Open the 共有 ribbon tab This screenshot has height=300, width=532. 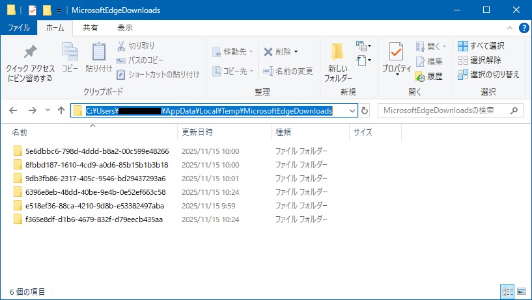pos(91,28)
